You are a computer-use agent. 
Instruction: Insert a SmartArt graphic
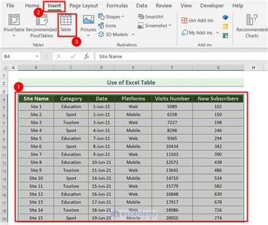(150, 17)
